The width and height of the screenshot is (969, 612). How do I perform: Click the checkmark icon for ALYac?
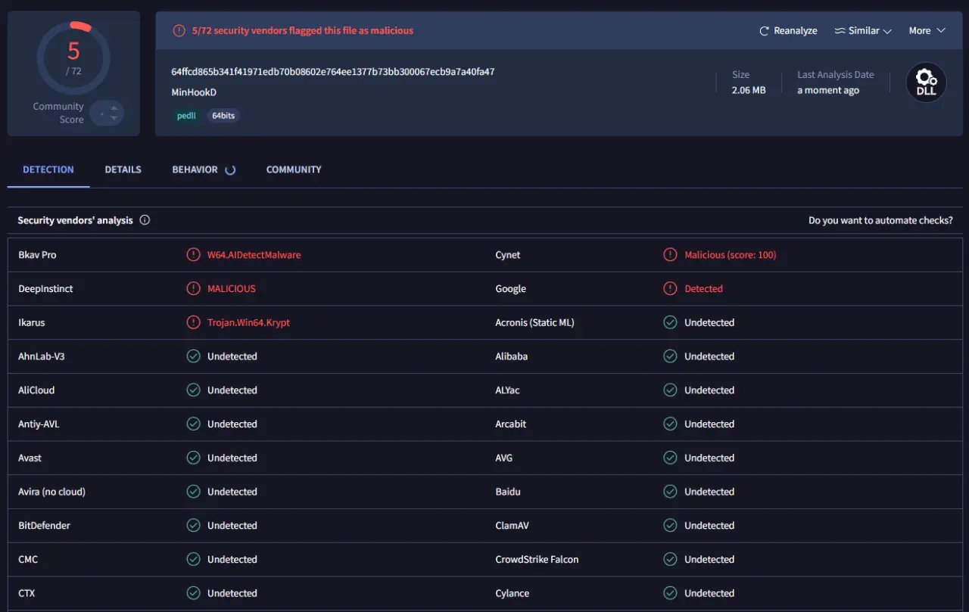pos(670,390)
